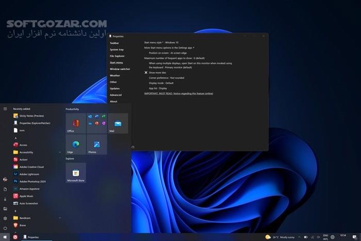Launch Microsoft Store tile
The height and width of the screenshot is (241, 361).
76,173
